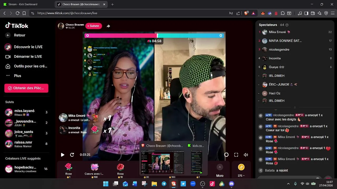
Task: Reload the page in the browser
Action: click(x=17, y=13)
